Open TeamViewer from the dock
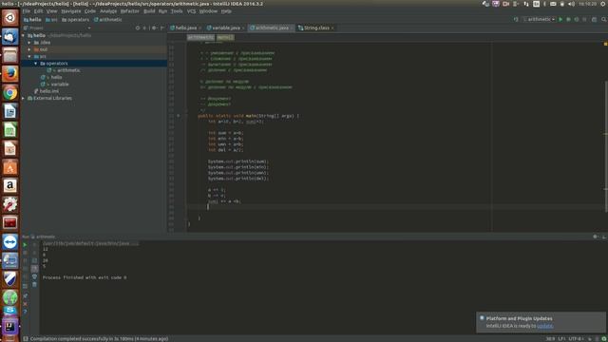The width and height of the screenshot is (608, 342). click(10, 241)
